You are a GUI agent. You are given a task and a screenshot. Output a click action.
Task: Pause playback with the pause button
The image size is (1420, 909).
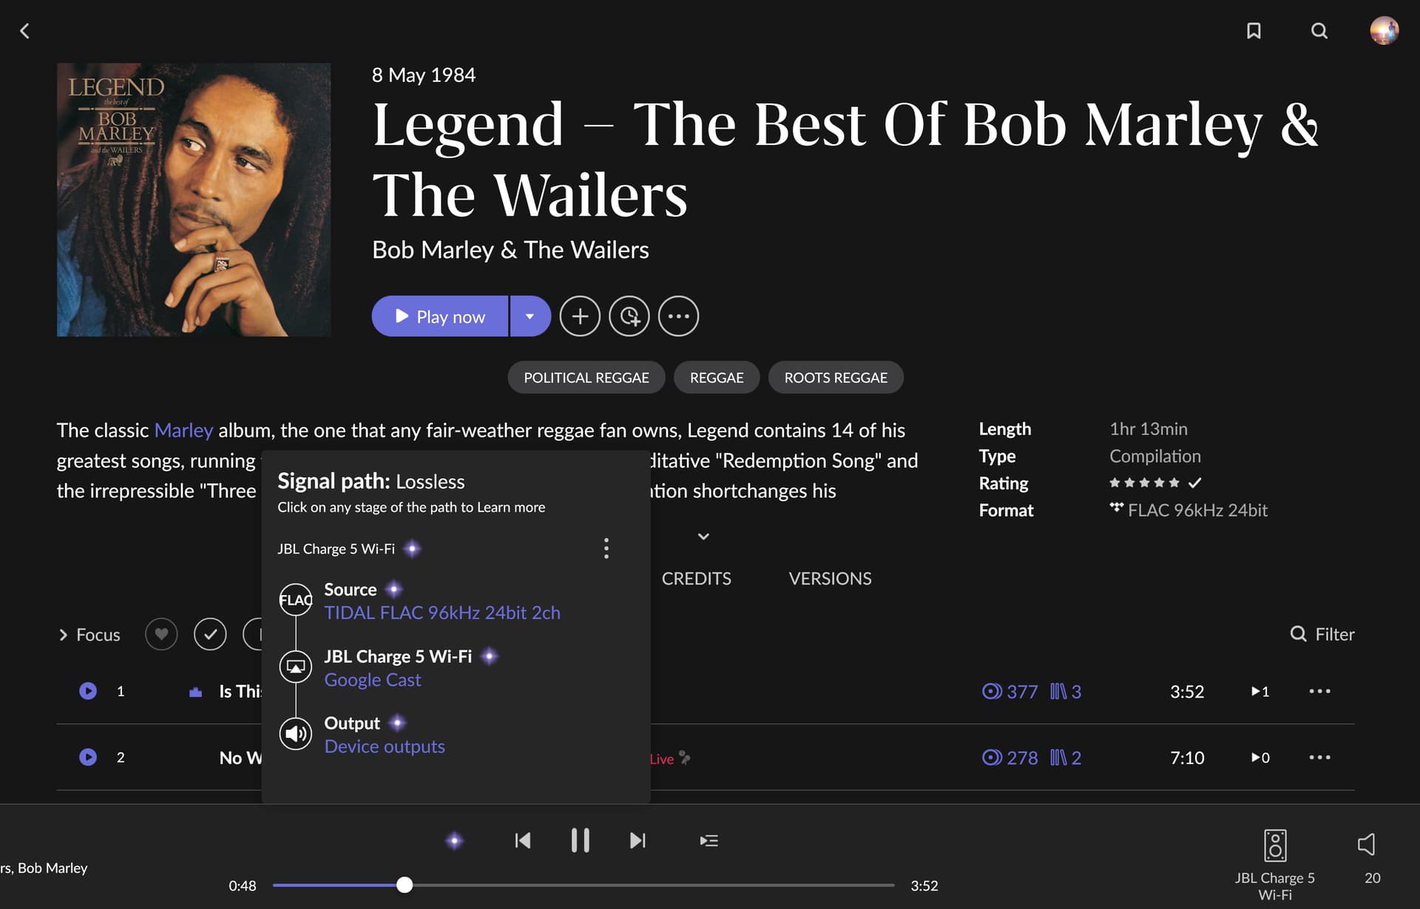click(580, 840)
